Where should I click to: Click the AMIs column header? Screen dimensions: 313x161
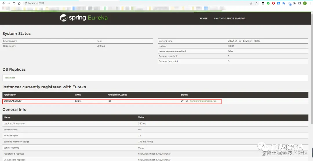pyautogui.click(x=78, y=95)
